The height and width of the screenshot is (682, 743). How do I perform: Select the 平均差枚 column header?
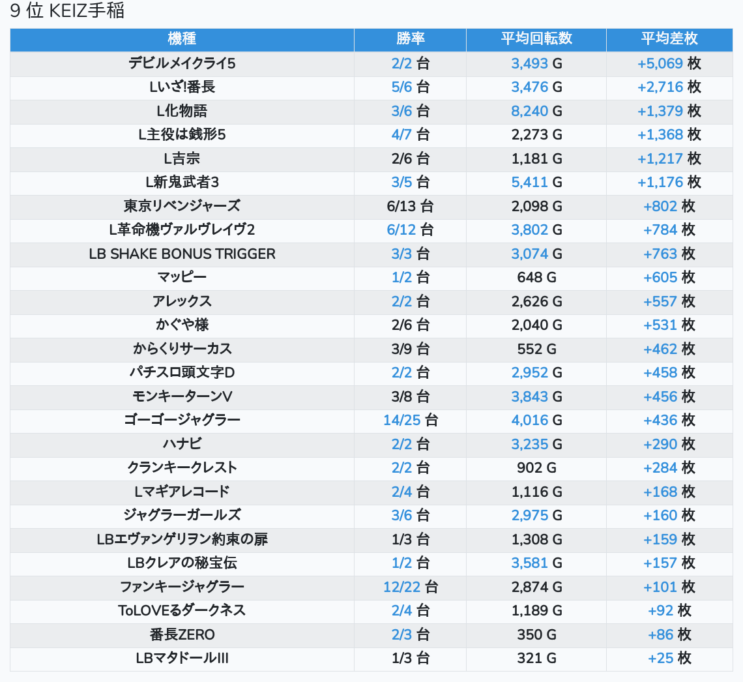tap(669, 39)
